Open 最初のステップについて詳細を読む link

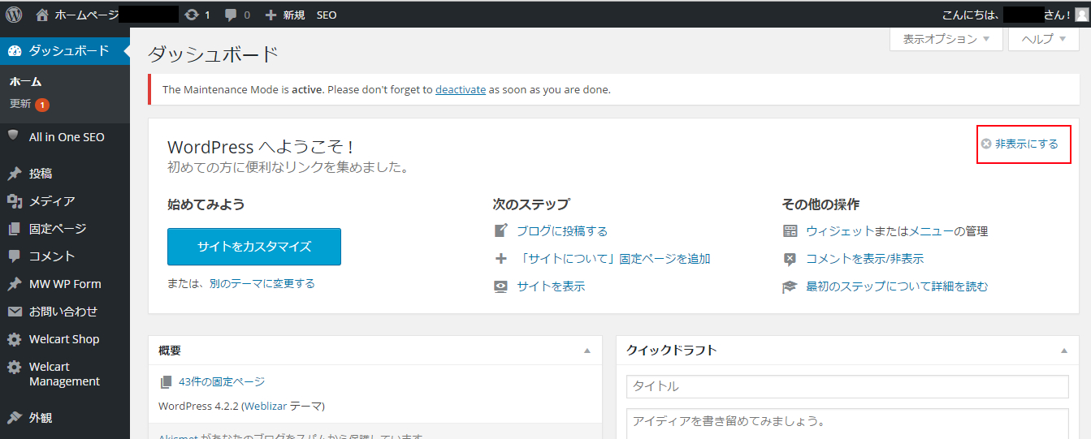pyautogui.click(x=897, y=286)
